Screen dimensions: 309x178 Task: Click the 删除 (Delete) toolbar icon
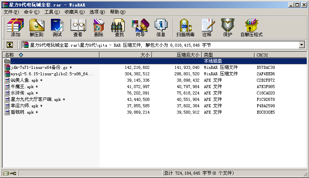click(x=98, y=27)
